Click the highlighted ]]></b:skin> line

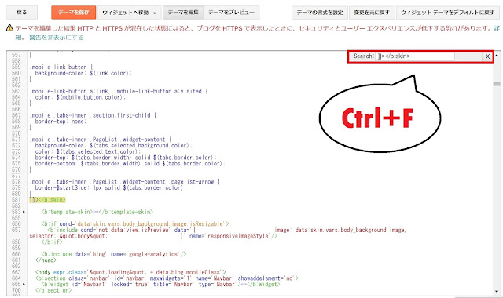(47, 200)
